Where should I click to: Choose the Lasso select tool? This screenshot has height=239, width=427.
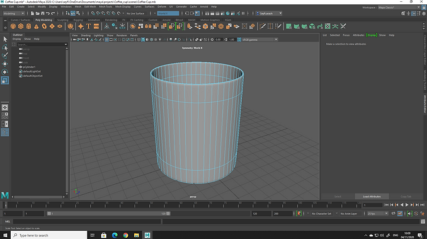5,47
